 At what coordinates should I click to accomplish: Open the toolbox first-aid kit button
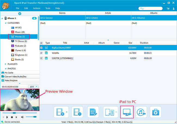click(155, 112)
